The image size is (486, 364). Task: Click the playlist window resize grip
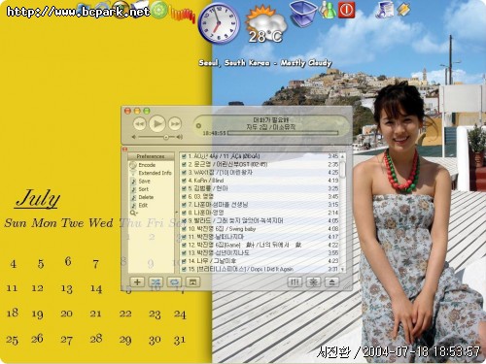click(347, 285)
